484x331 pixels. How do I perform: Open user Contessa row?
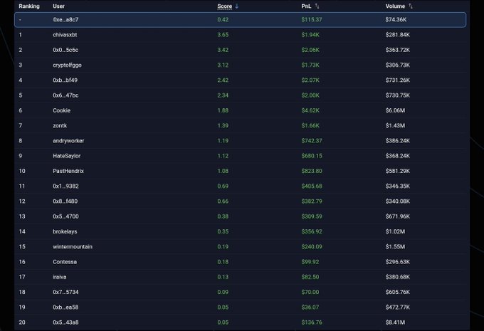point(240,262)
